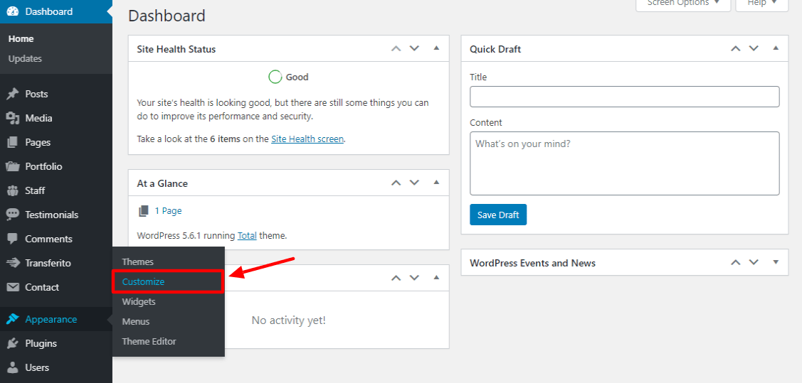Image resolution: width=802 pixels, height=383 pixels.
Task: Click the Plugins plug icon
Action: click(12, 343)
